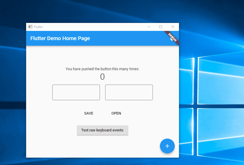This screenshot has width=244, height=165.
Task: Focus the right text input field
Action: [x=129, y=92]
